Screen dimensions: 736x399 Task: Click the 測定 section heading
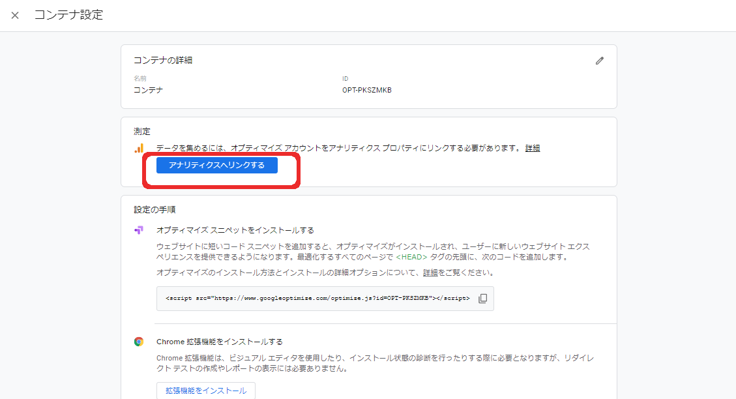[141, 132]
